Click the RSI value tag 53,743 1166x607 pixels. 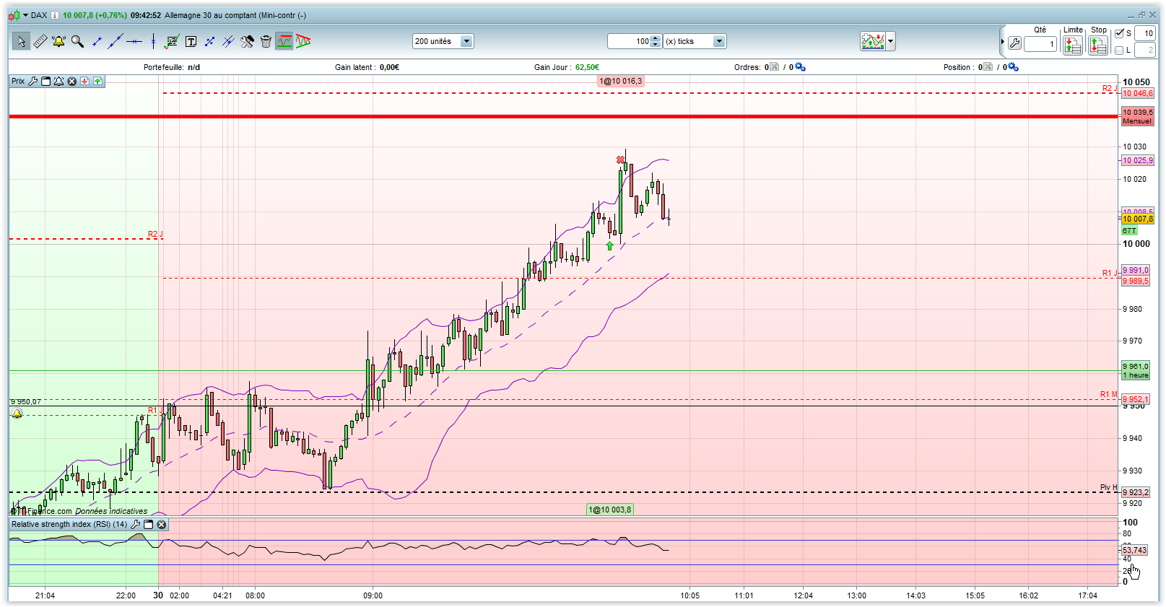point(1135,550)
